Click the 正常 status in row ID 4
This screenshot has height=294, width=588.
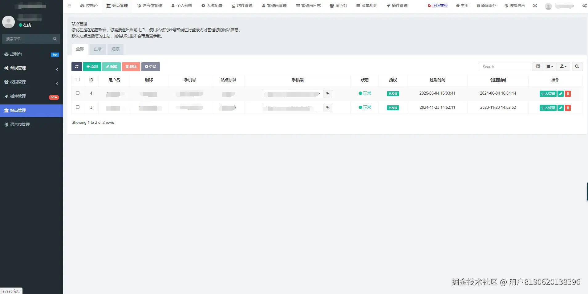click(365, 93)
